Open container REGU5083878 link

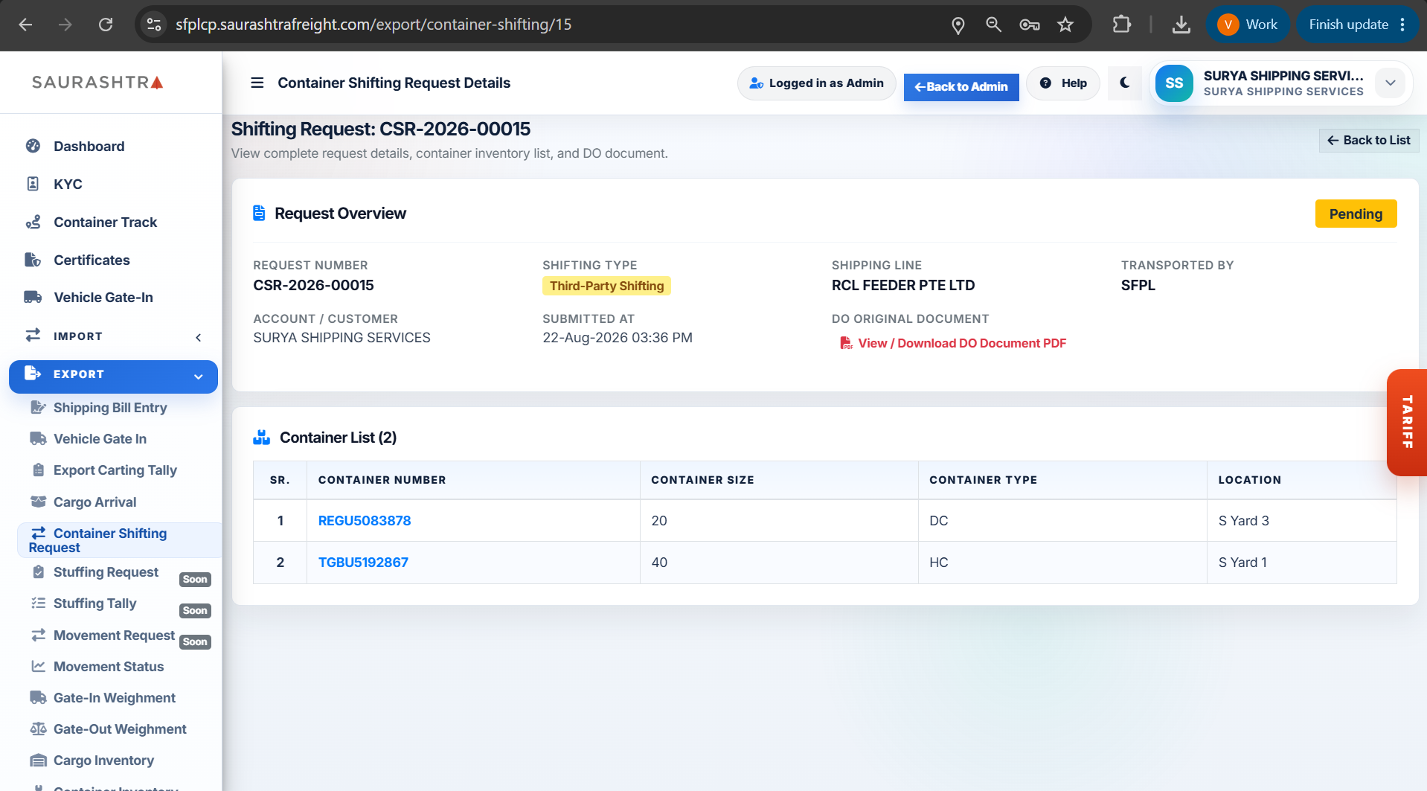pos(365,521)
